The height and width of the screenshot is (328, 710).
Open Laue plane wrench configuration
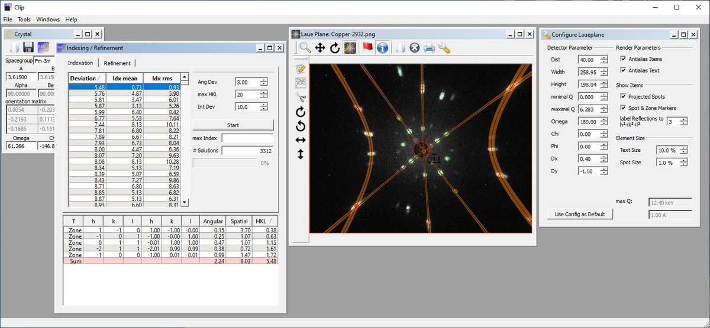click(x=444, y=48)
